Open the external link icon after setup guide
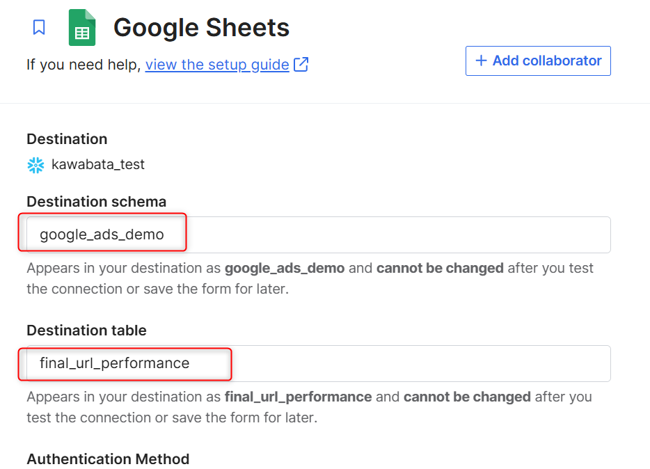This screenshot has height=469, width=650. [301, 65]
